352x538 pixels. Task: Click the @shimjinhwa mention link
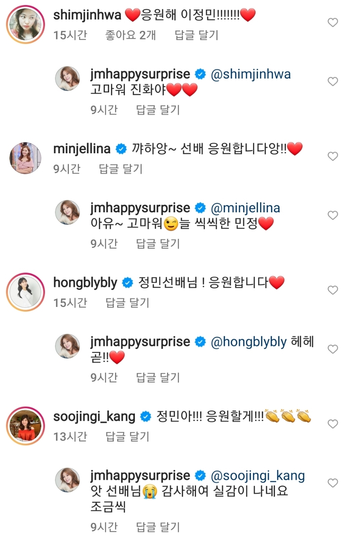click(x=251, y=74)
